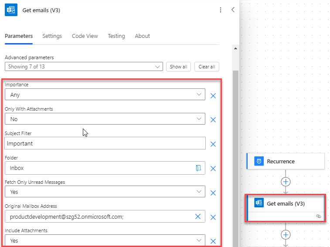Screen dimensions: 330x247
Task: Click the Get emails (V3) panel title
Action: coord(41,10)
